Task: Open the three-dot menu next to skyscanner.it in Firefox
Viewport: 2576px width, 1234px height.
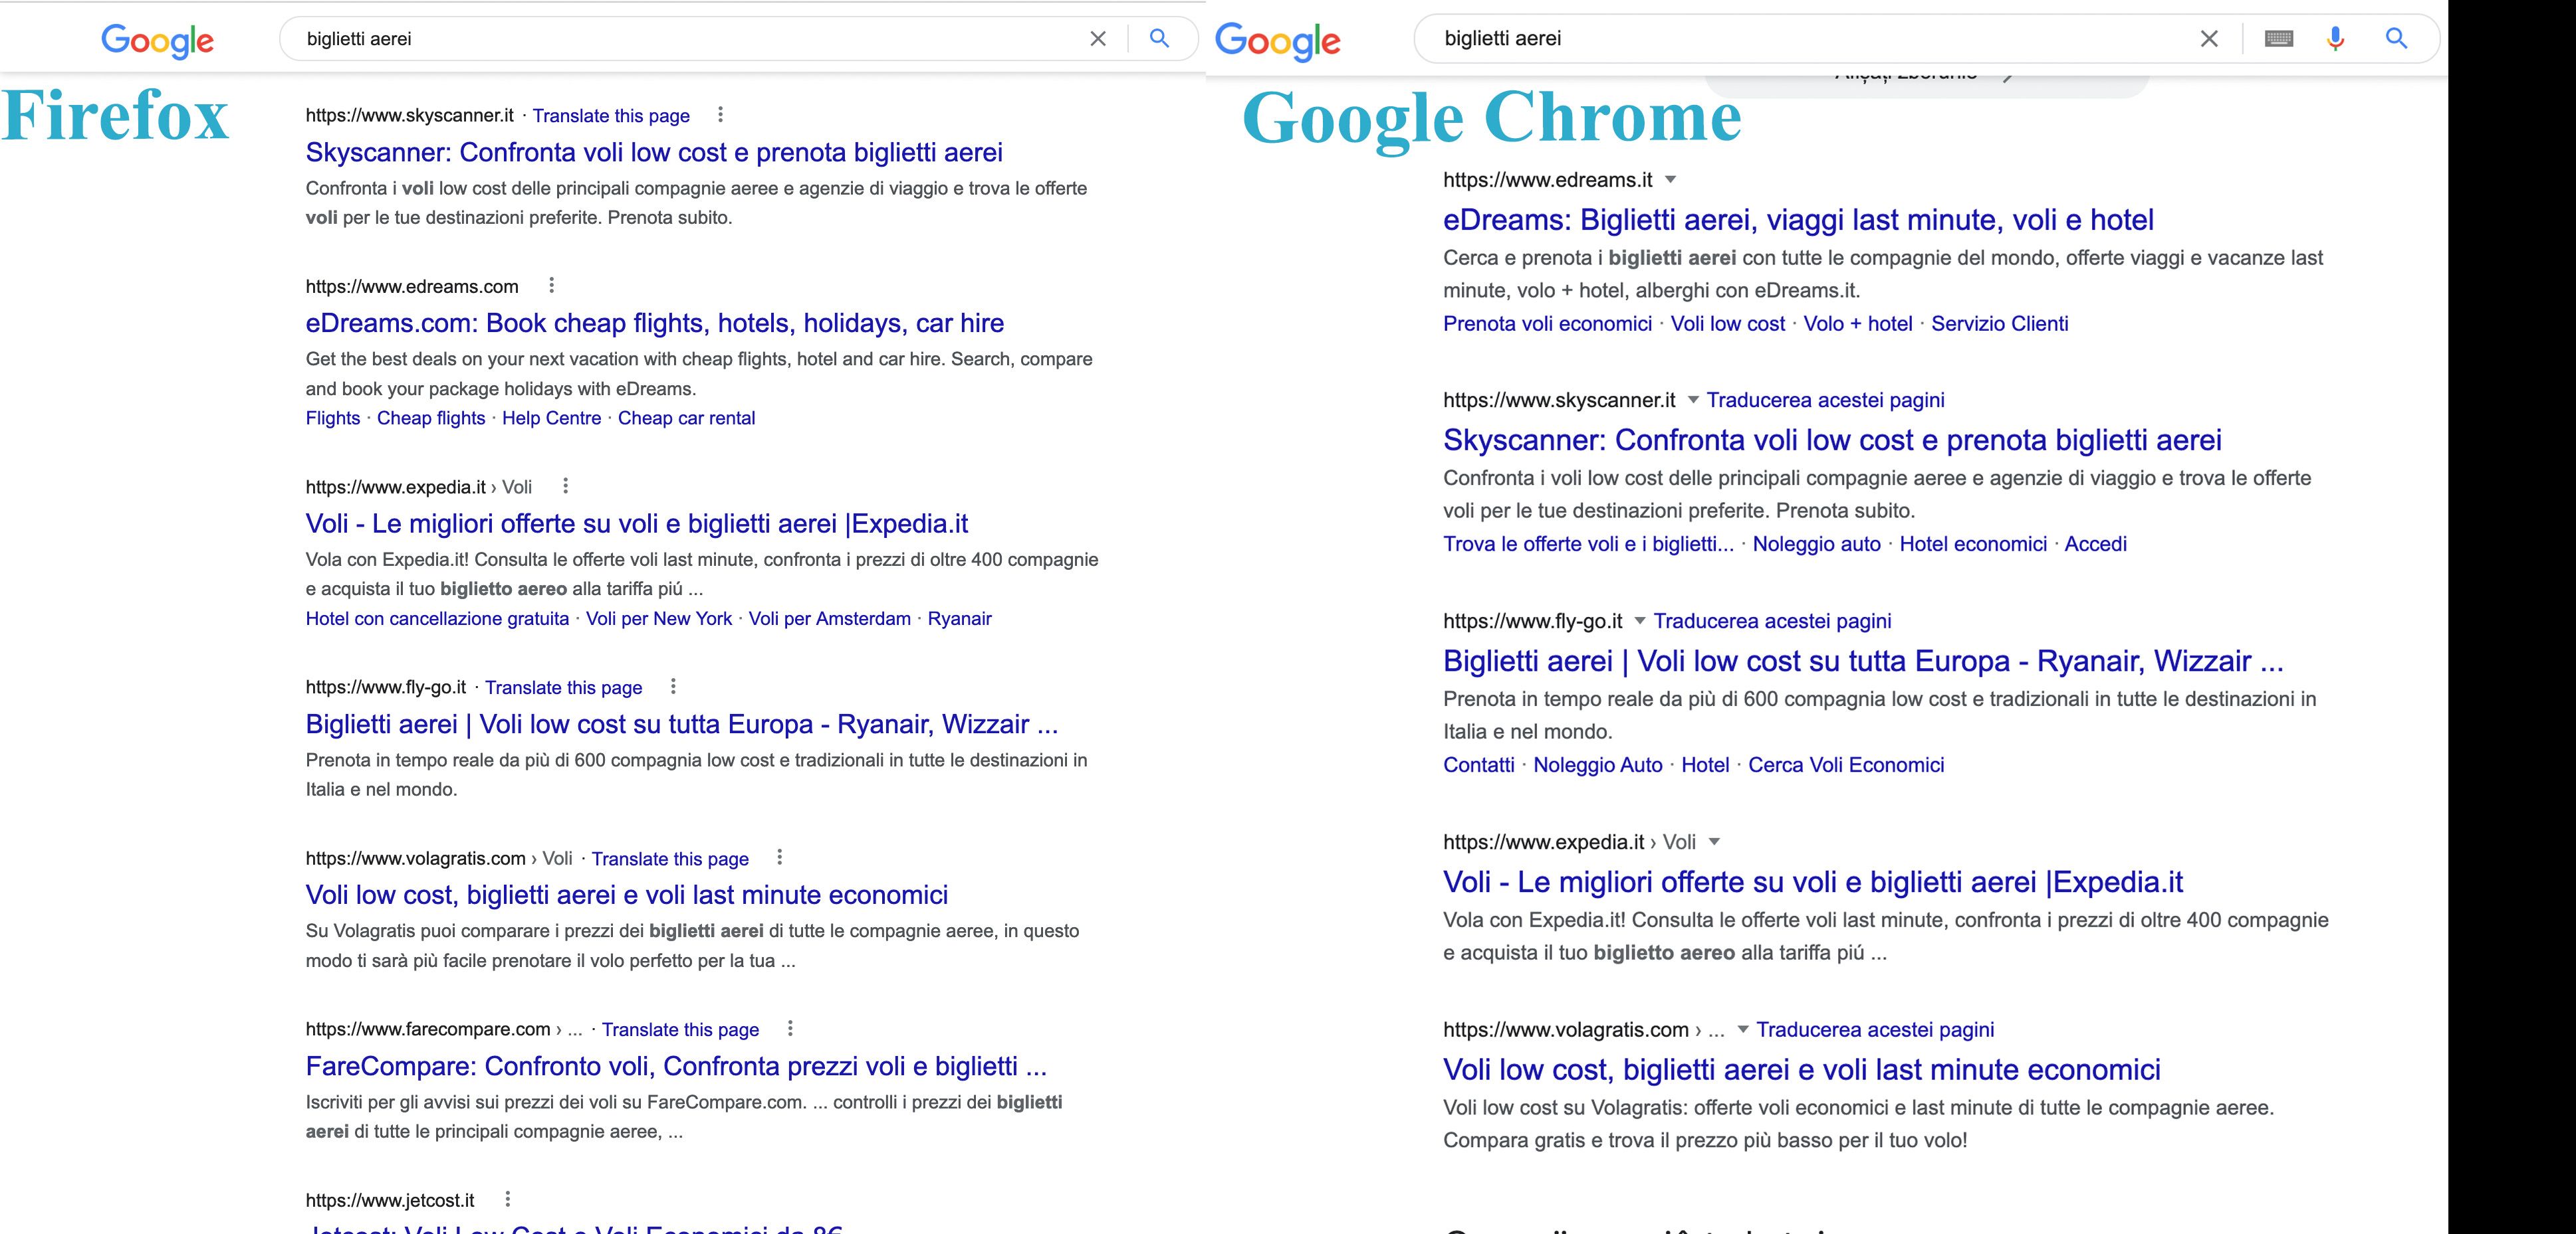Action: [720, 115]
